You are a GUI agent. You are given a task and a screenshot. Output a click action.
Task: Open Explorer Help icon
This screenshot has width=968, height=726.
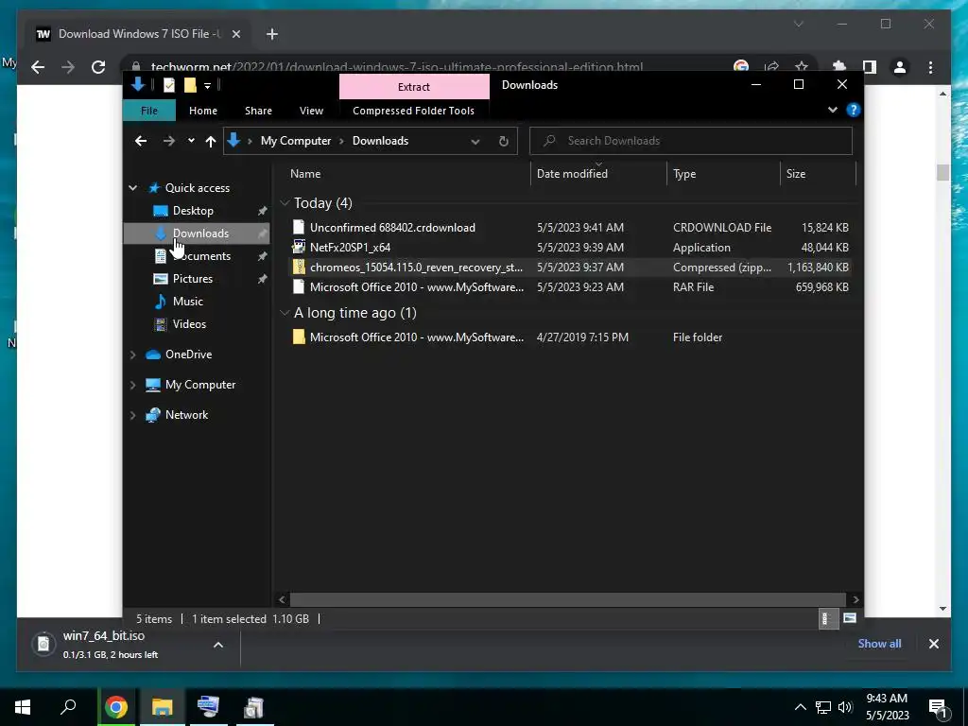(x=854, y=110)
